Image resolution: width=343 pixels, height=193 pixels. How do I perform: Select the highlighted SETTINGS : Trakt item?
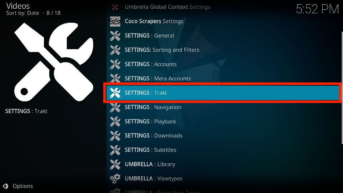223,93
